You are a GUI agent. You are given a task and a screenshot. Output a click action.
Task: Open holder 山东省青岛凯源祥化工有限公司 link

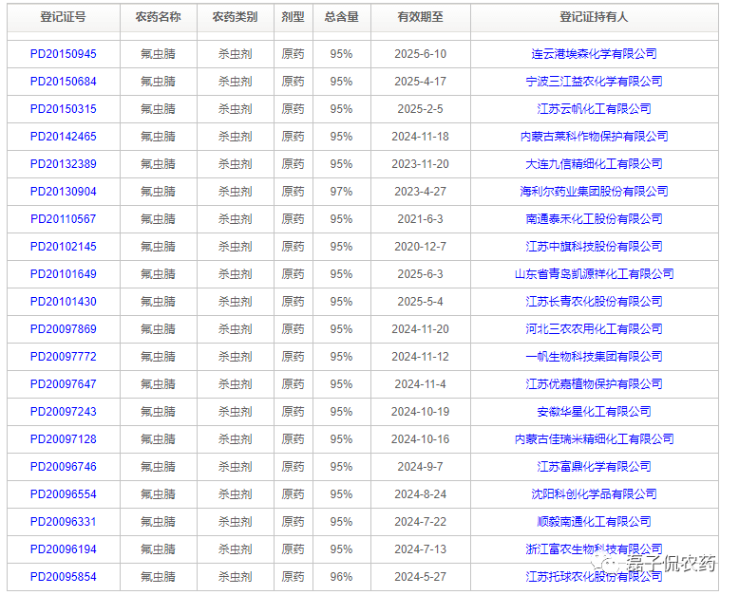click(594, 274)
